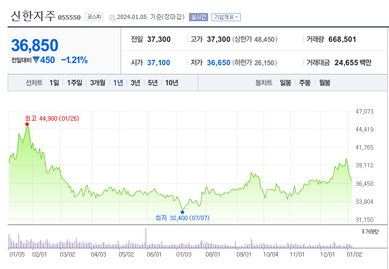Screen dimensions: 389x269
Task: Click the 거래량 668,501 value
Action: [x=342, y=39]
